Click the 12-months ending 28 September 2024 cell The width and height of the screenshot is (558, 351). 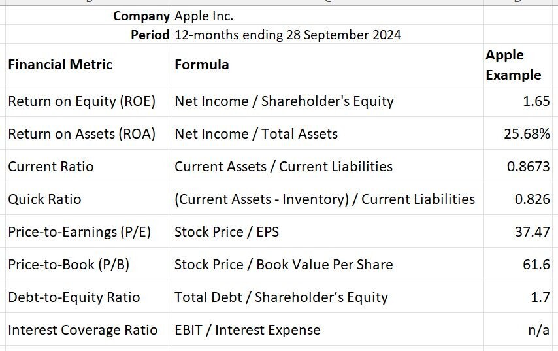coord(327,35)
